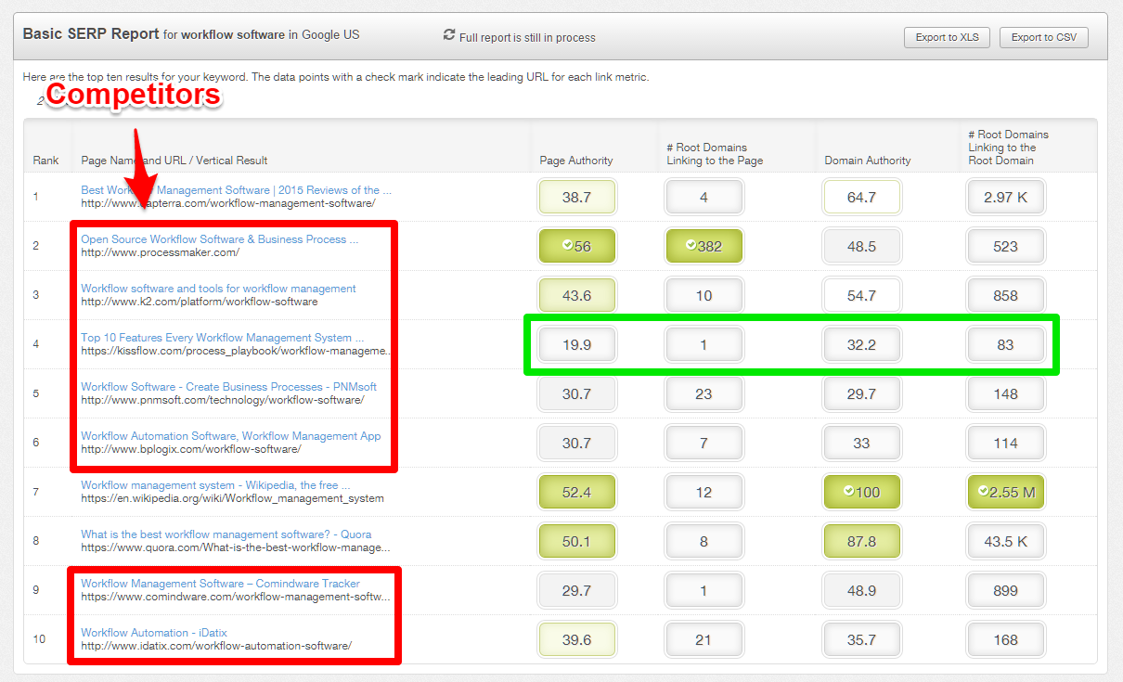The width and height of the screenshot is (1123, 682).
Task: Open the Capterra Best Workflow Management Software link
Action: pos(236,190)
